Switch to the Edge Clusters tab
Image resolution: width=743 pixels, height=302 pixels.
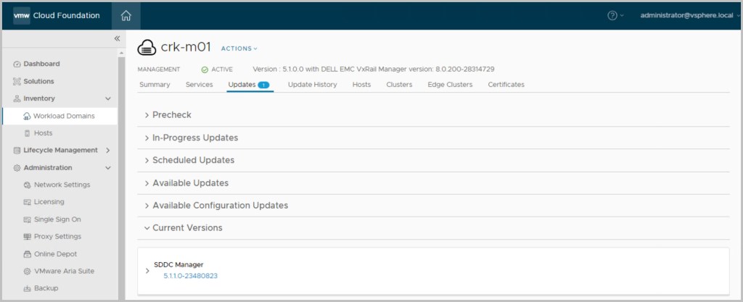pyautogui.click(x=450, y=85)
